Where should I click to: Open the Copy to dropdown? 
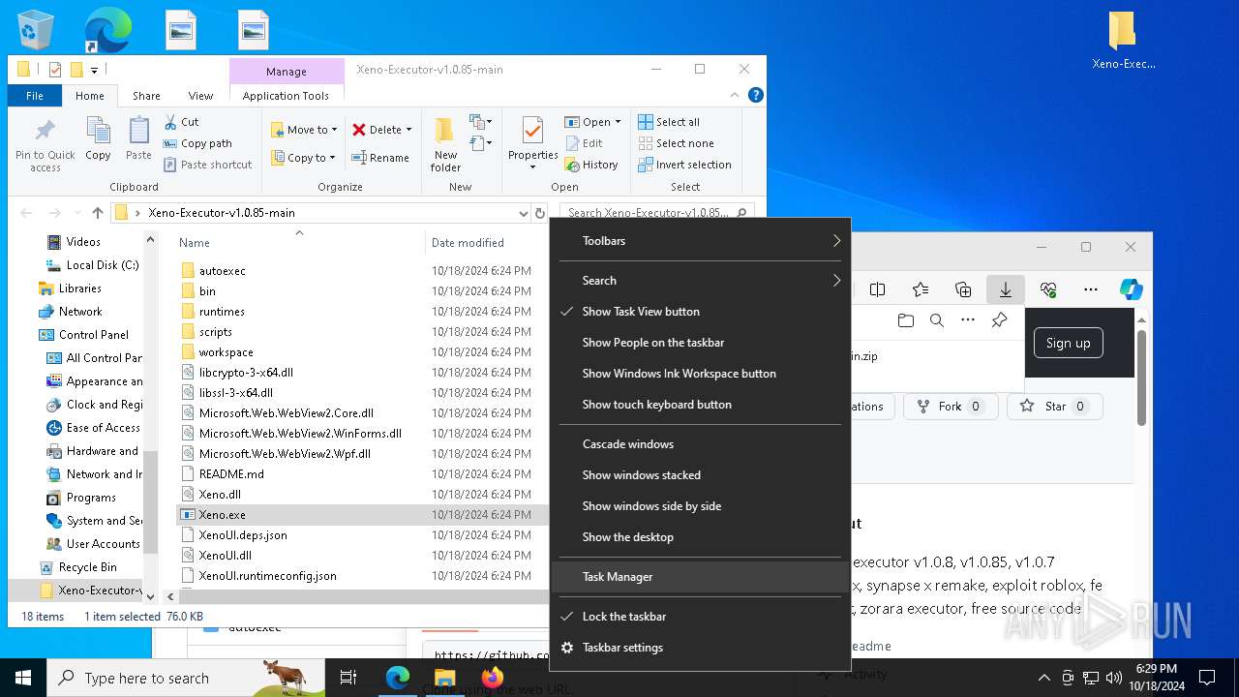[303, 158]
